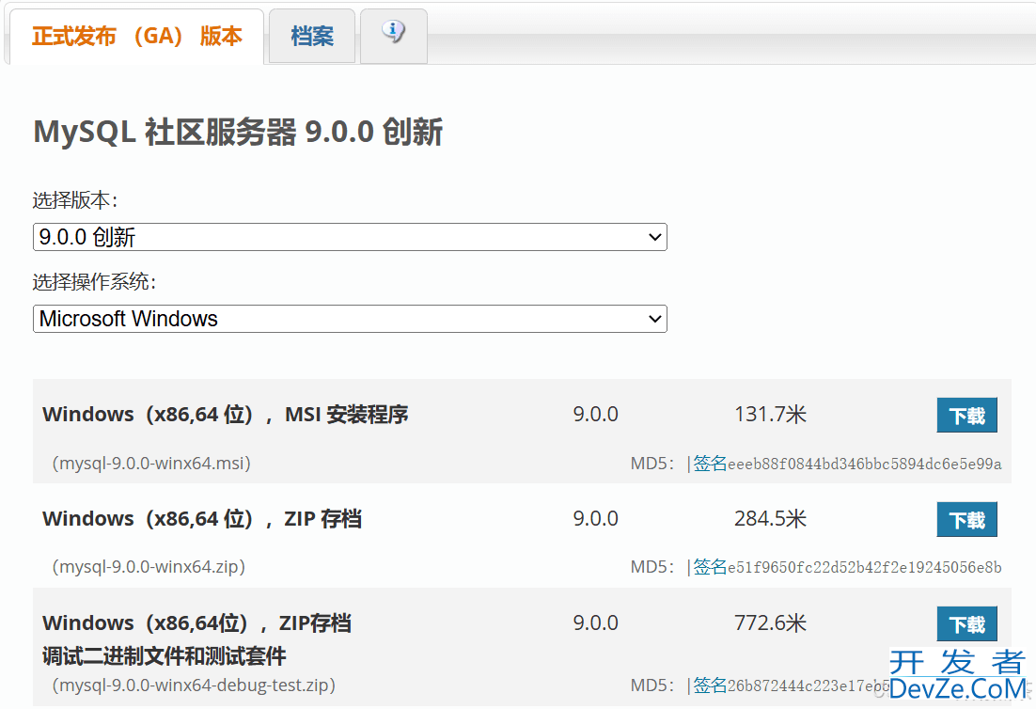Open the info icon tab

(x=393, y=34)
